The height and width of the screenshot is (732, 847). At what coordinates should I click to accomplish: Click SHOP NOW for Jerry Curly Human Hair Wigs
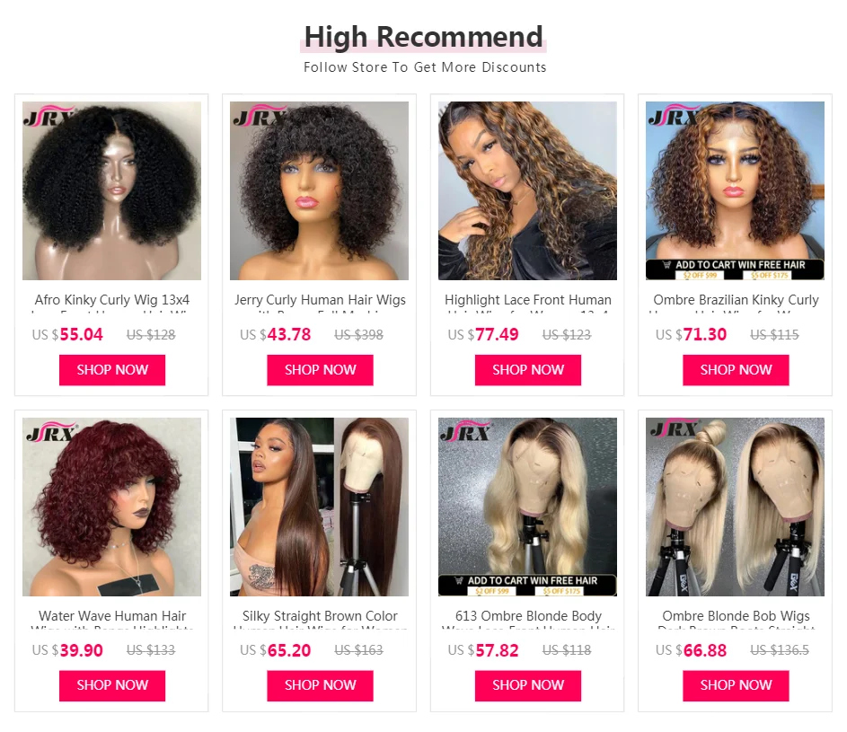(x=320, y=370)
